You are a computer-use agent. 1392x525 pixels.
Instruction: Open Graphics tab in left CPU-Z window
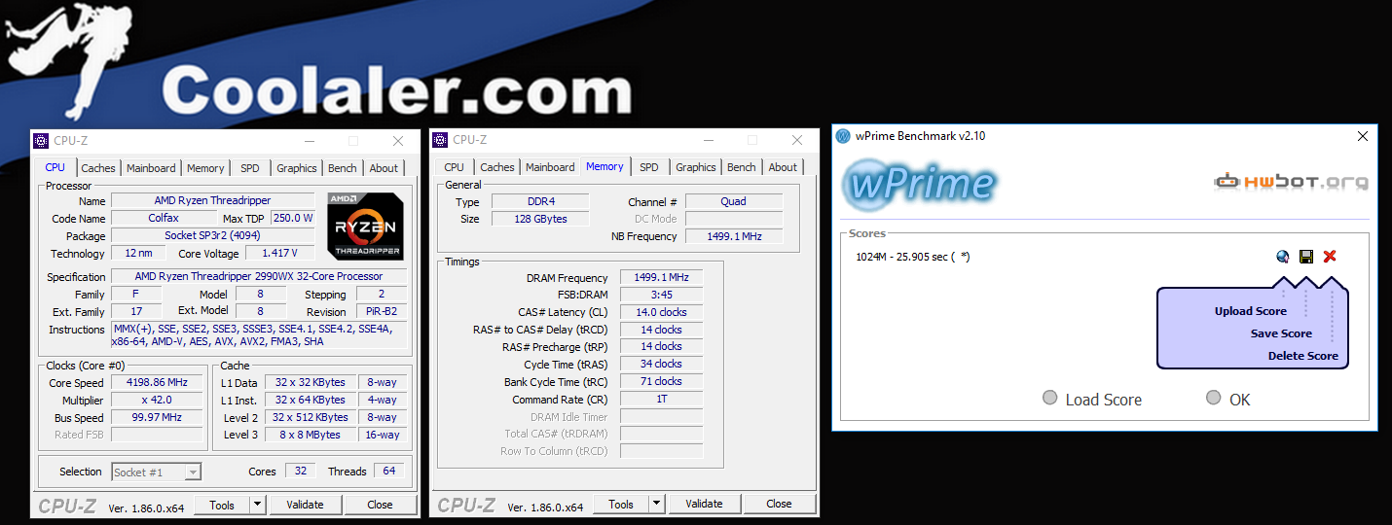(x=297, y=168)
